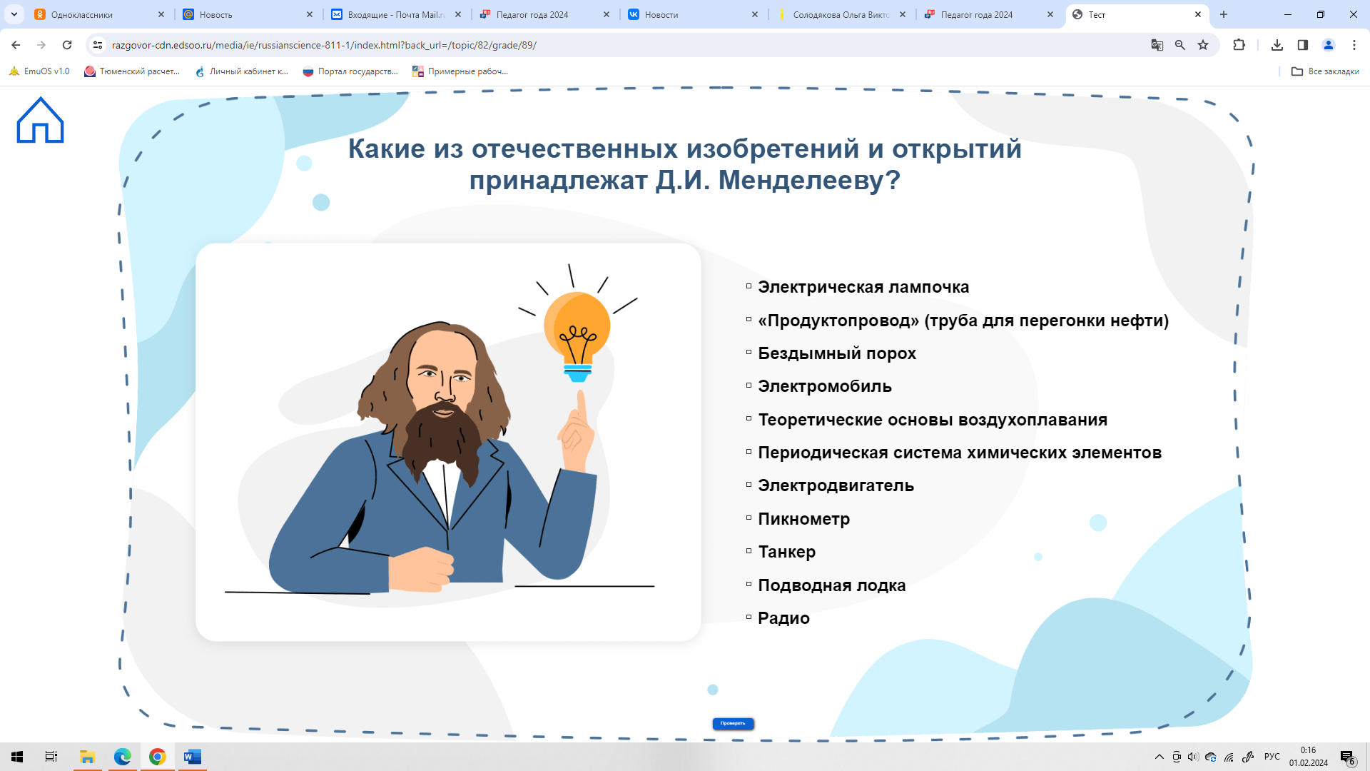
Task: Open the network Wi-Fi icon
Action: click(1229, 757)
